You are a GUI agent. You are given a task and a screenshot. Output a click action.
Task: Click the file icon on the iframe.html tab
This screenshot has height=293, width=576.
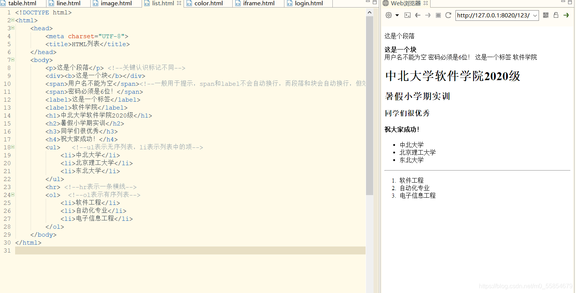(238, 3)
